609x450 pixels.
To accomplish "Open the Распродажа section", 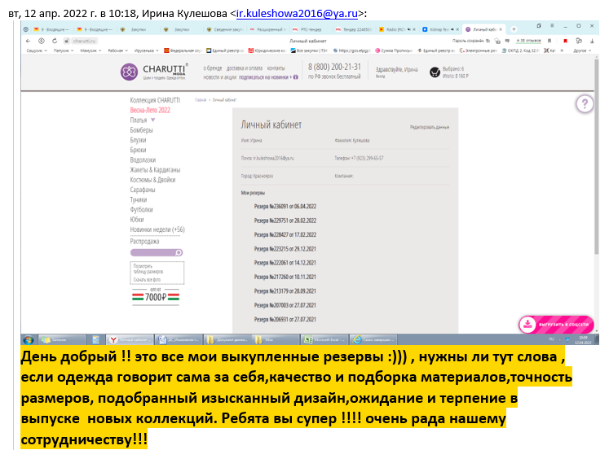I will [144, 241].
